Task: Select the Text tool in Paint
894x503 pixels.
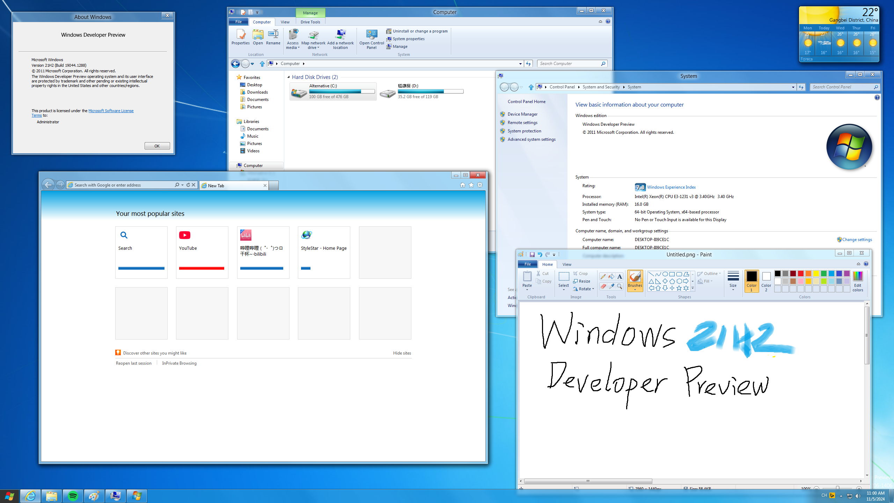Action: tap(620, 276)
